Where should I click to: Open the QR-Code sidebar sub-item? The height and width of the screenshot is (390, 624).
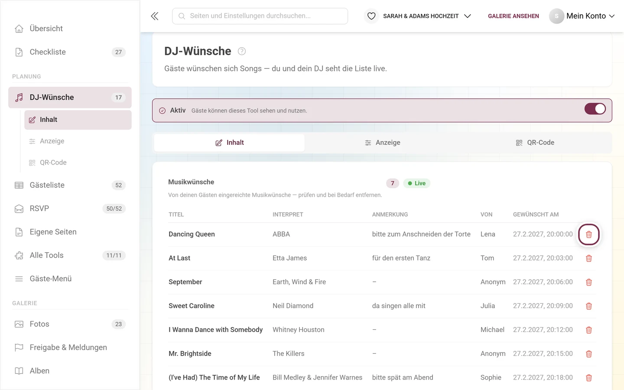pos(78,162)
